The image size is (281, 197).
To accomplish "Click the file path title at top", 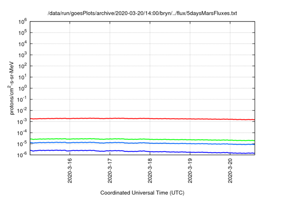I will (142, 13).
